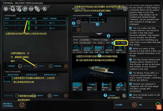The image size is (163, 111).
Task: Click the Remove ship design X icon
Action: [x=79, y=30]
